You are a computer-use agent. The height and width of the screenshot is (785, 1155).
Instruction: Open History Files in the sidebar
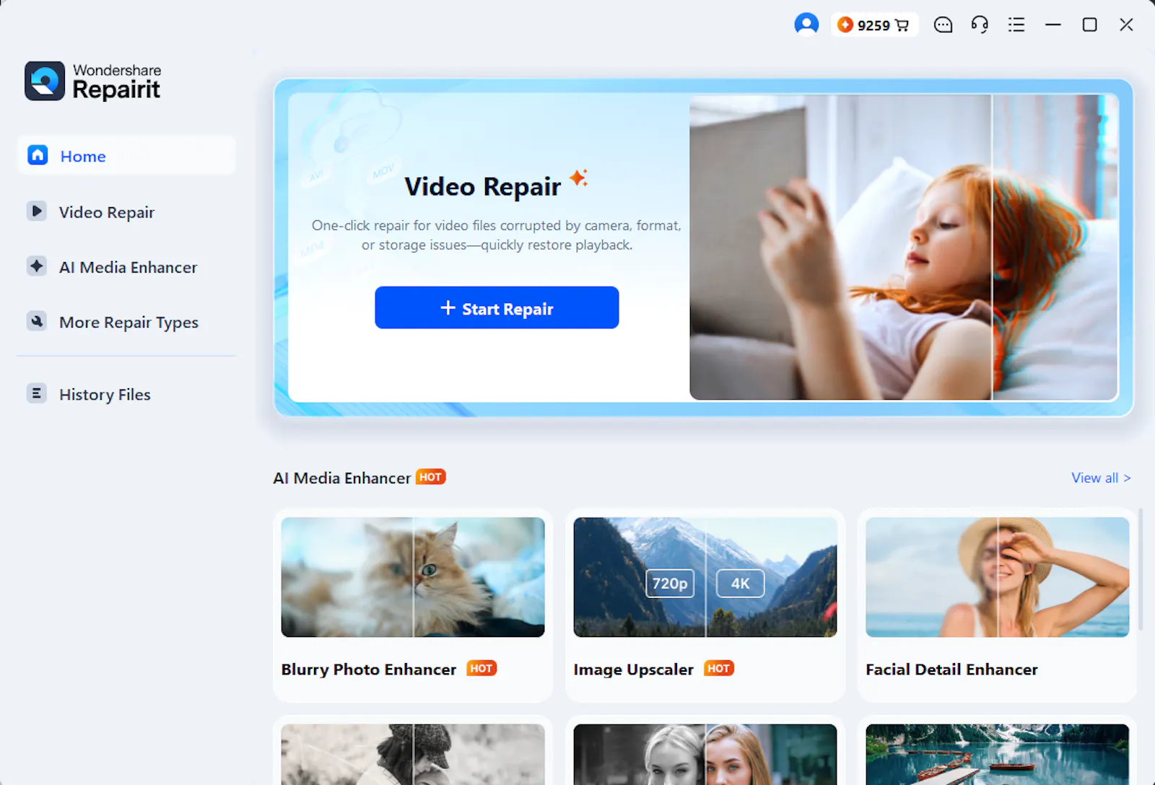point(126,394)
